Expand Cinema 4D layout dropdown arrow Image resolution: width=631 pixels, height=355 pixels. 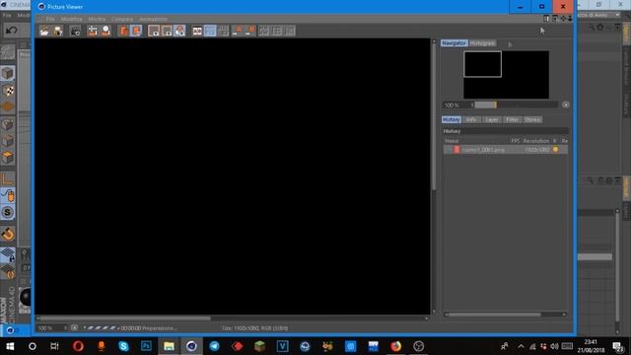point(617,15)
